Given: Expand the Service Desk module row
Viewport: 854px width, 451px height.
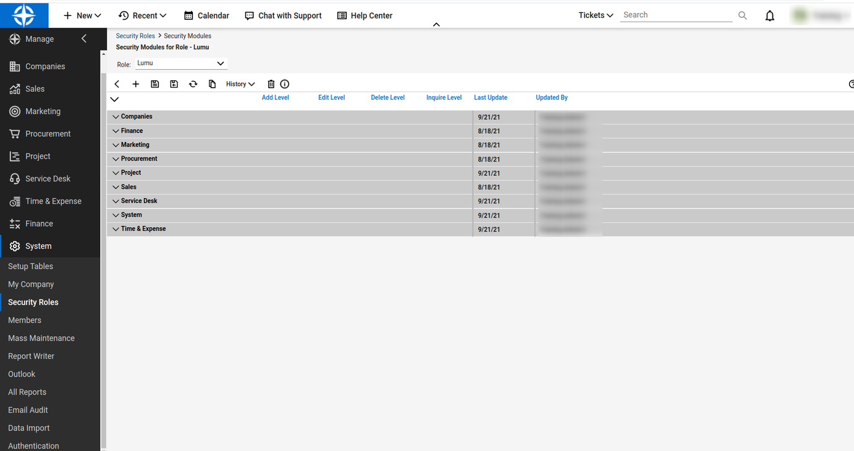Looking at the screenshot, I should [x=116, y=201].
